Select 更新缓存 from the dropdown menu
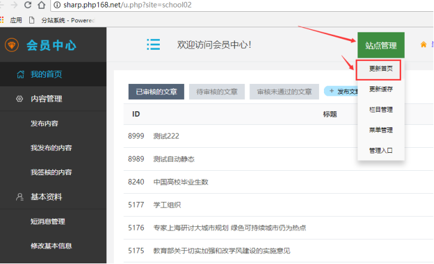This screenshot has height=264, width=434. coord(381,89)
